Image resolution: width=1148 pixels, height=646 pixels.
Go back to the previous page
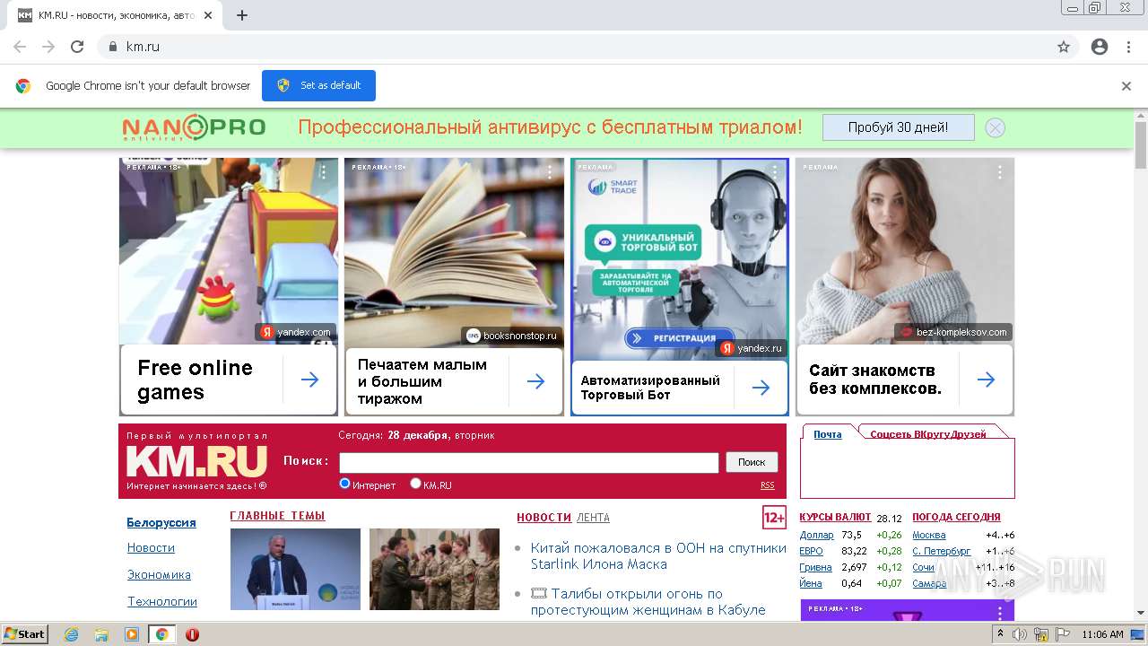20,47
